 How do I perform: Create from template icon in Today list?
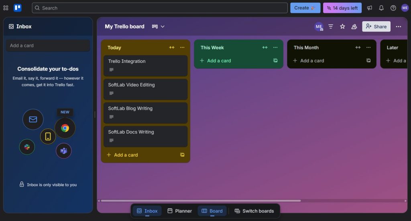(182, 155)
